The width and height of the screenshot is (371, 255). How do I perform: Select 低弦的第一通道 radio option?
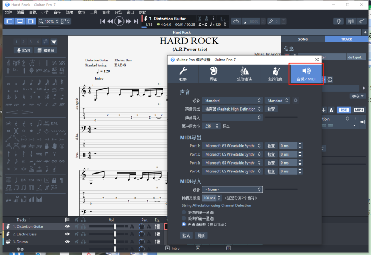point(184,218)
